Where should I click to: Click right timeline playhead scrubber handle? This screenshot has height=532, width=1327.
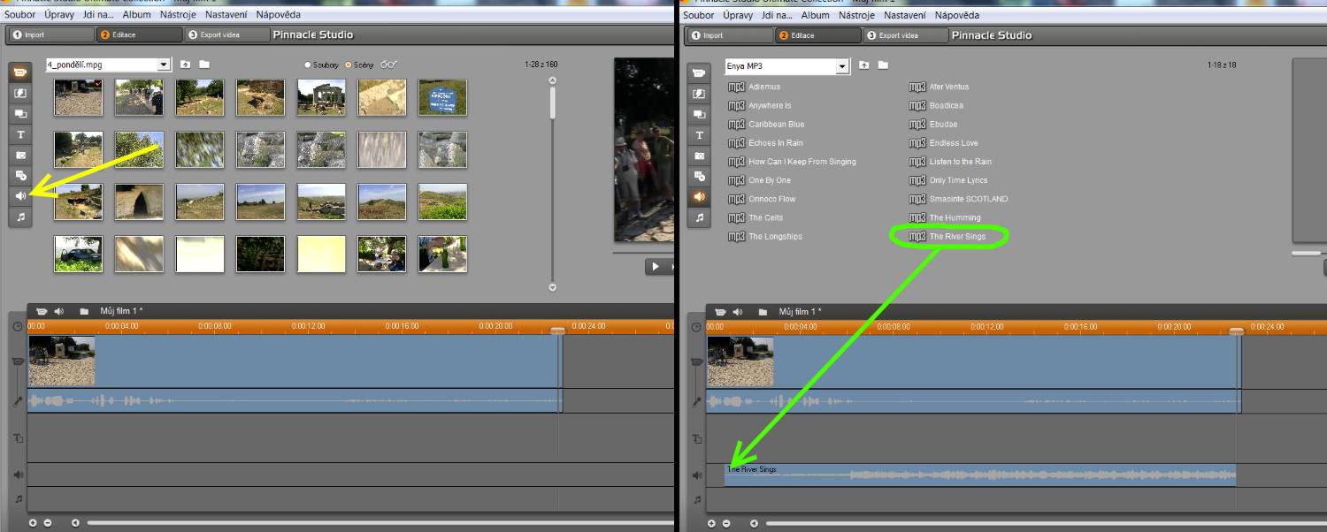[x=1237, y=331]
